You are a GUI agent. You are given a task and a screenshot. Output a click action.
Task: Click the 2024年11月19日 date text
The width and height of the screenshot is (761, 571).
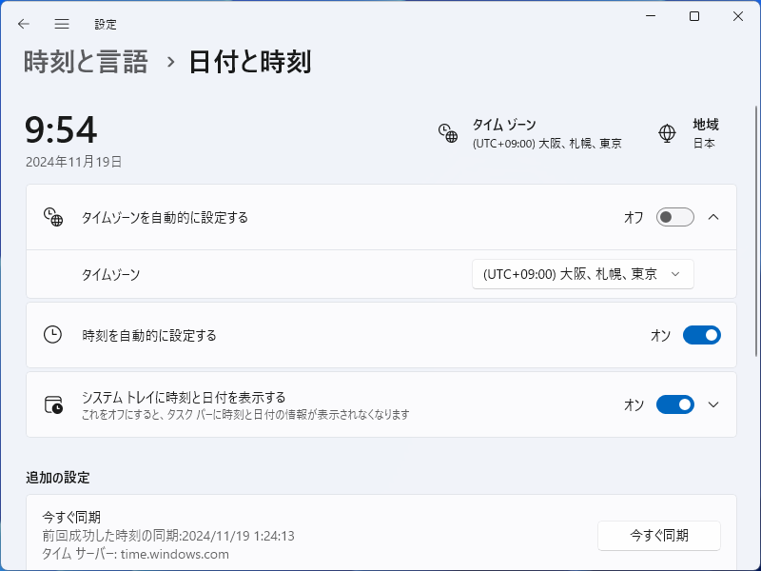(x=72, y=162)
